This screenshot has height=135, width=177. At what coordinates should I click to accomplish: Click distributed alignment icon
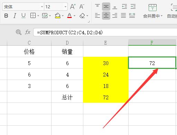point(132,16)
